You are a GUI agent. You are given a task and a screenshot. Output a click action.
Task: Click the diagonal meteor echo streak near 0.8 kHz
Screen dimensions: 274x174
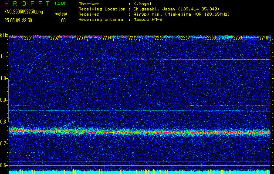point(69,124)
